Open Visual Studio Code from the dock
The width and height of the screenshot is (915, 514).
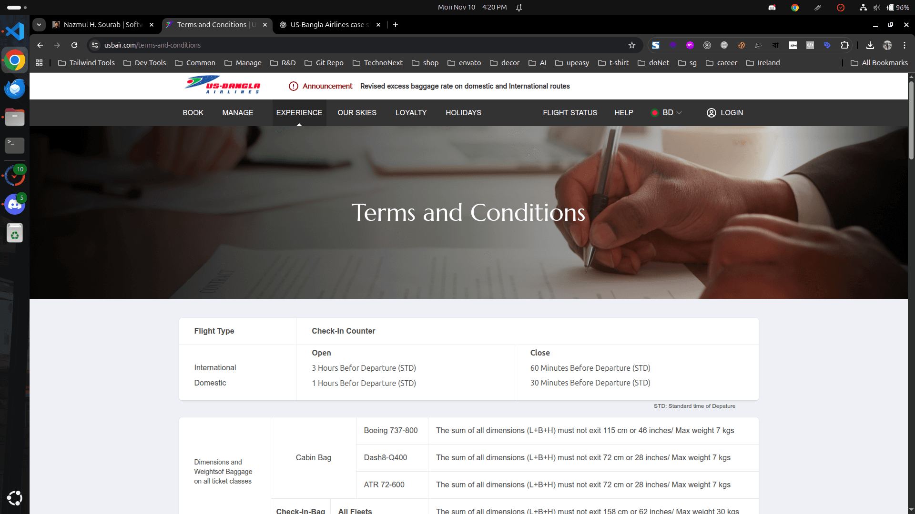pyautogui.click(x=15, y=31)
